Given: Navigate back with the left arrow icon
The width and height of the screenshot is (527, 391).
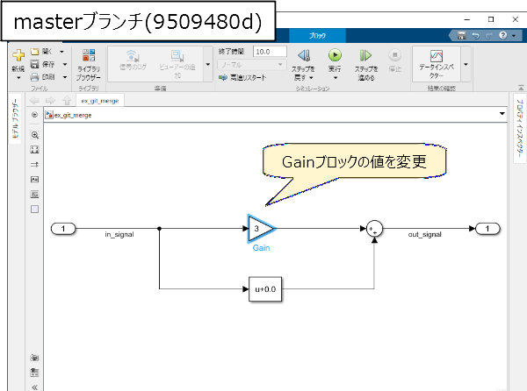Looking at the screenshot, I should [x=34, y=100].
